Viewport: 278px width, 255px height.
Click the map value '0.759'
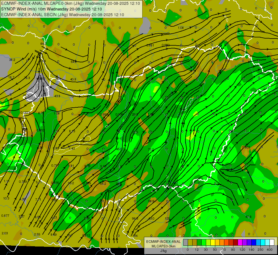click(x=23, y=182)
